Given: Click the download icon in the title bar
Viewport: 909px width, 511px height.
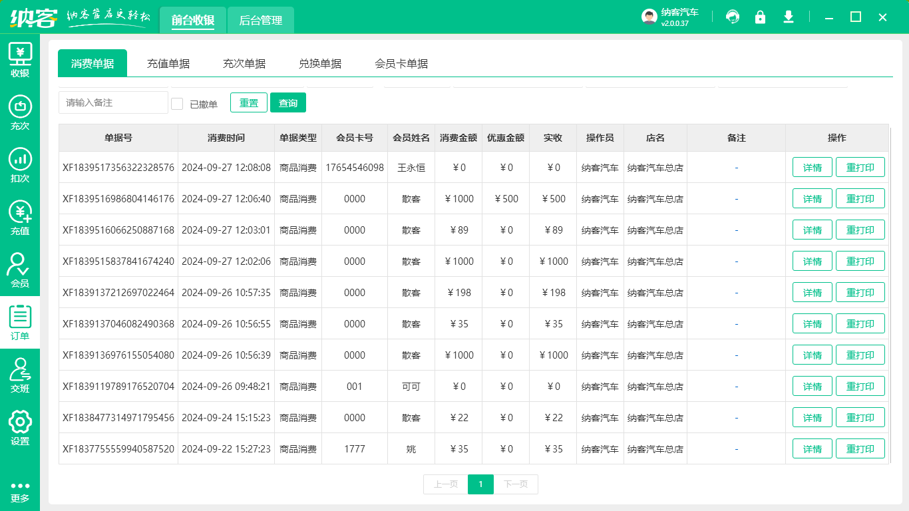Looking at the screenshot, I should click(789, 17).
